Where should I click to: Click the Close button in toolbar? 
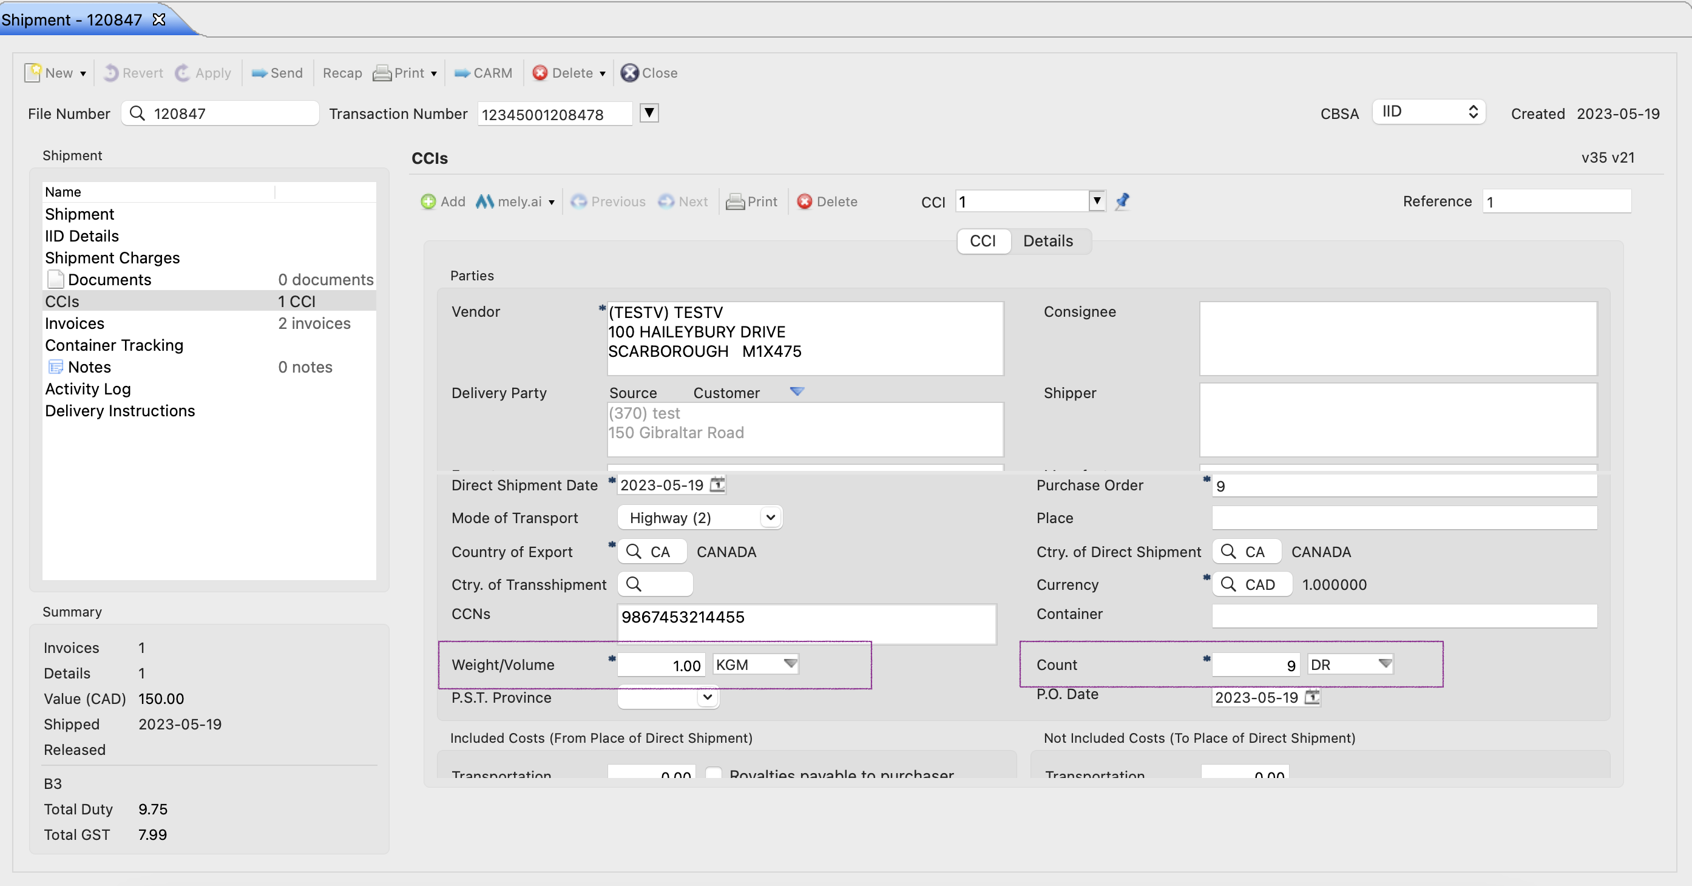coord(649,73)
